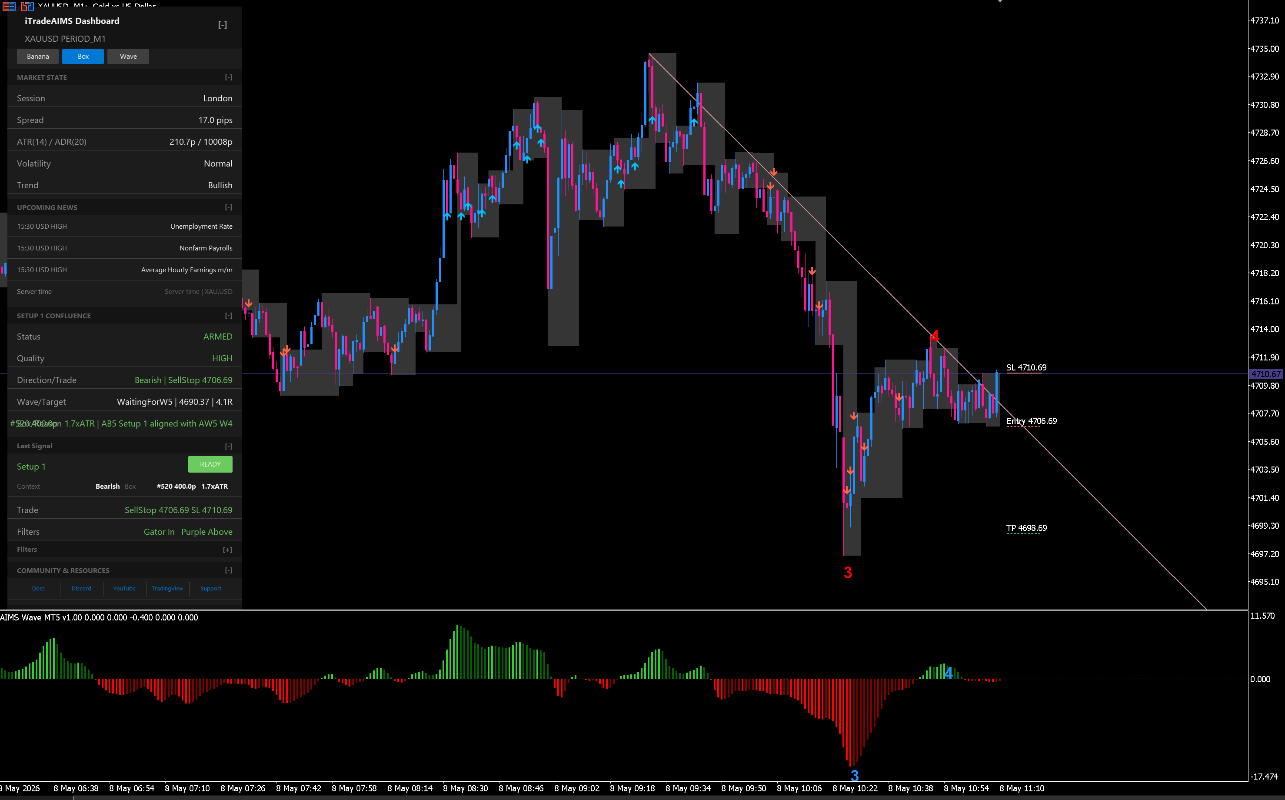This screenshot has width=1285, height=800.
Task: Click the Unemployment Rate news row
Action: (x=124, y=227)
